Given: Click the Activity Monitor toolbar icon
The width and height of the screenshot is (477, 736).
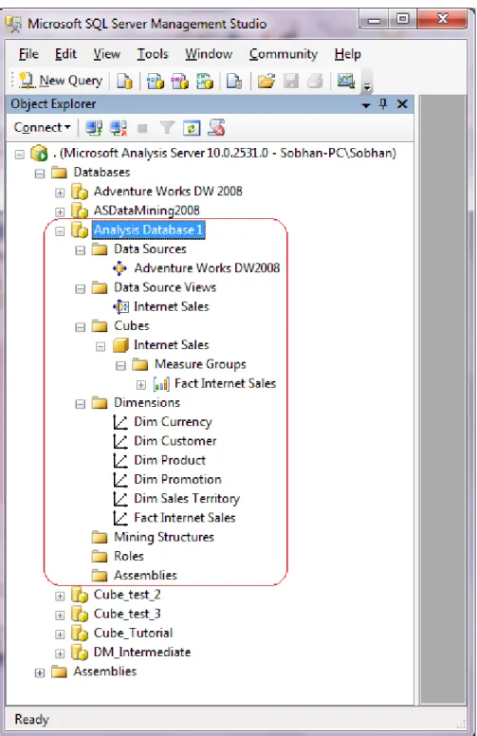Looking at the screenshot, I should [x=346, y=81].
